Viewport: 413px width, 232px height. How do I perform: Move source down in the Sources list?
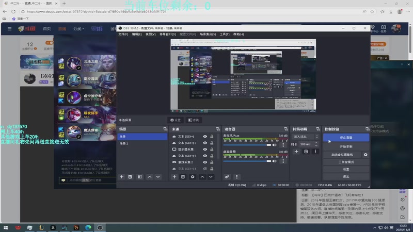pos(211,177)
